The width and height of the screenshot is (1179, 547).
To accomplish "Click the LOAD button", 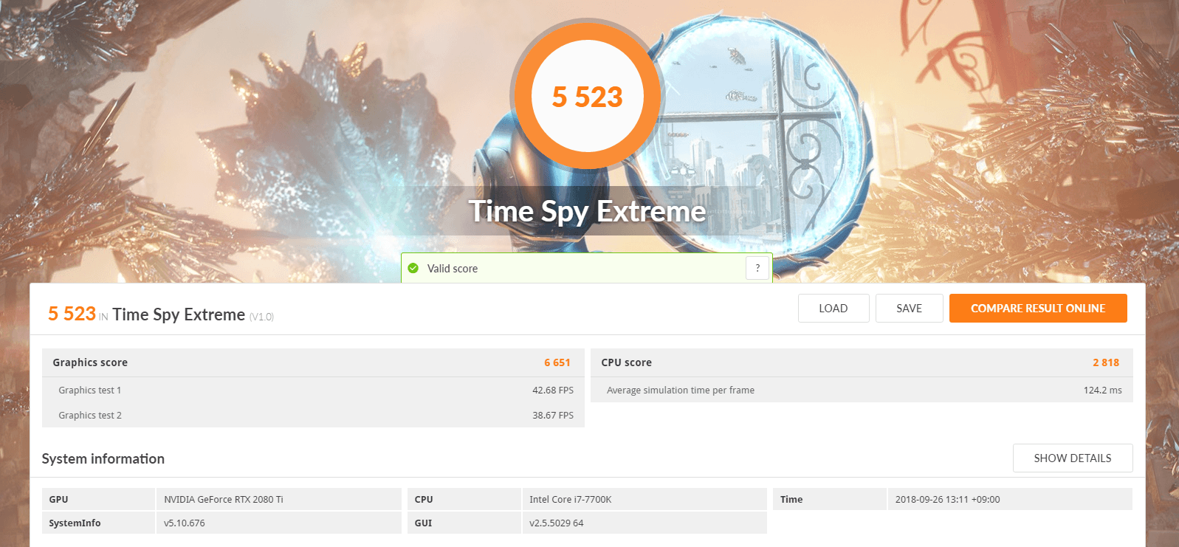I will 833,308.
